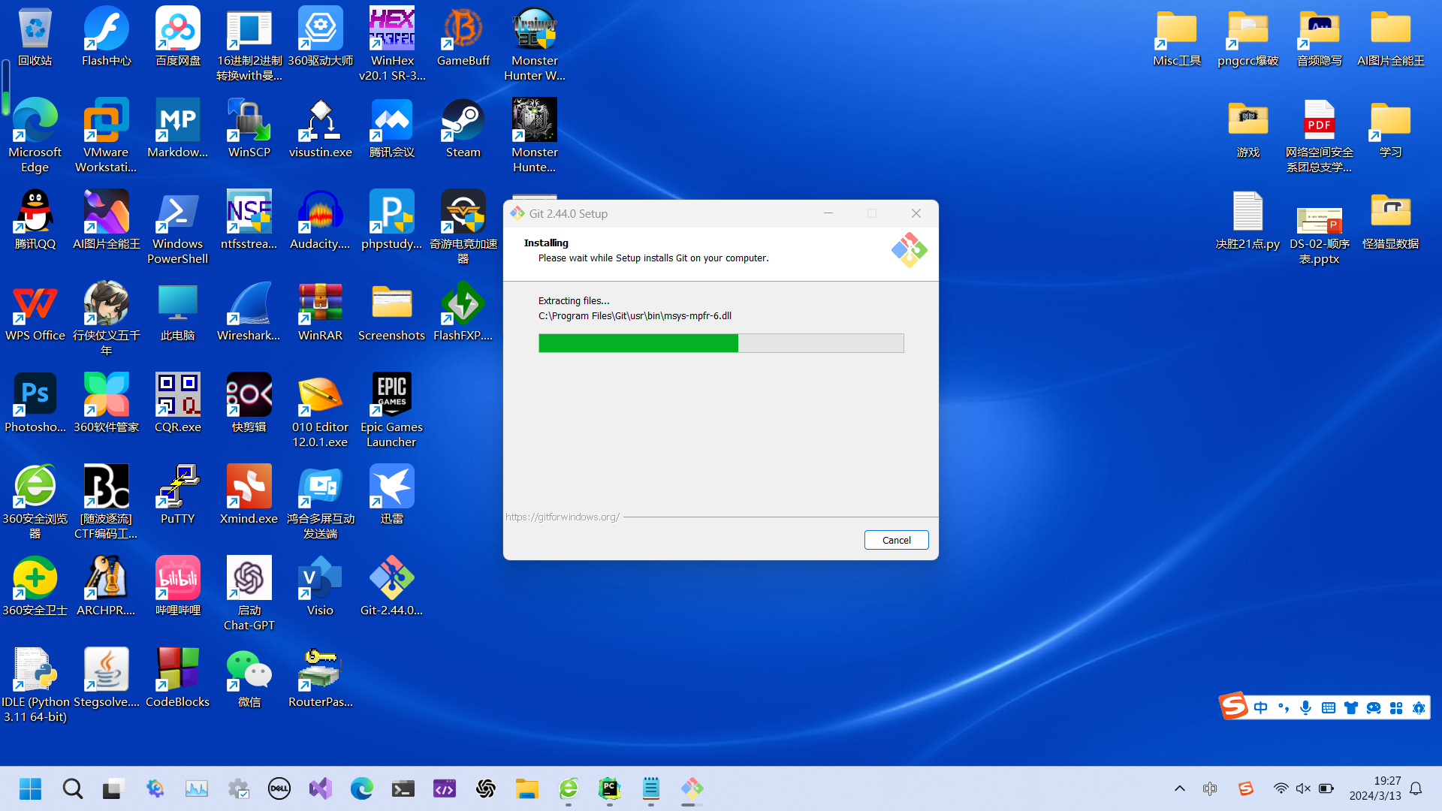
Task: Select the 怪猎显数据 folder
Action: [1391, 221]
